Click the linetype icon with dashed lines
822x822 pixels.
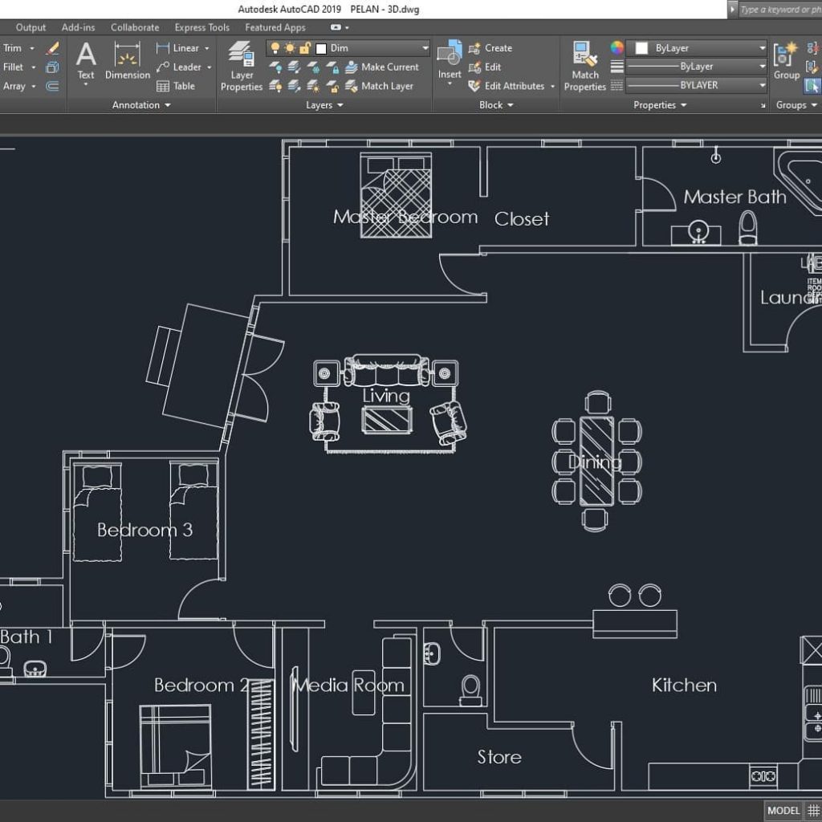617,85
